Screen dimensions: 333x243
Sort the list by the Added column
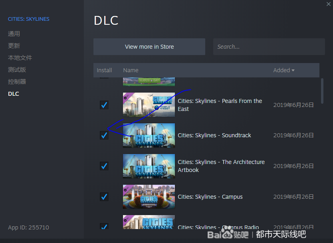(284, 70)
